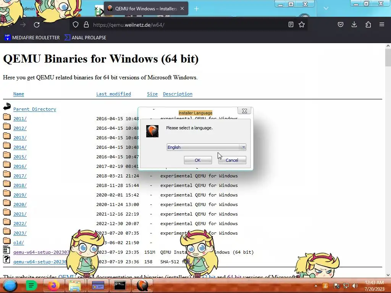
Task: Open the network tray icon
Action: [346, 286]
